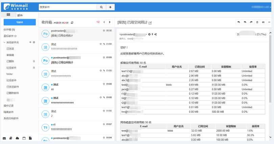Open message in new window icon
This screenshot has width=274, height=144.
coord(150,23)
